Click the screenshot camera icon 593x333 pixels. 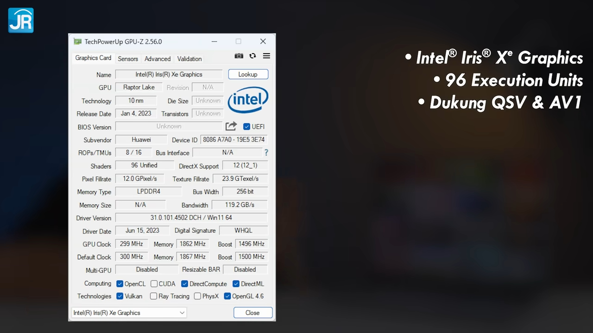coord(239,56)
